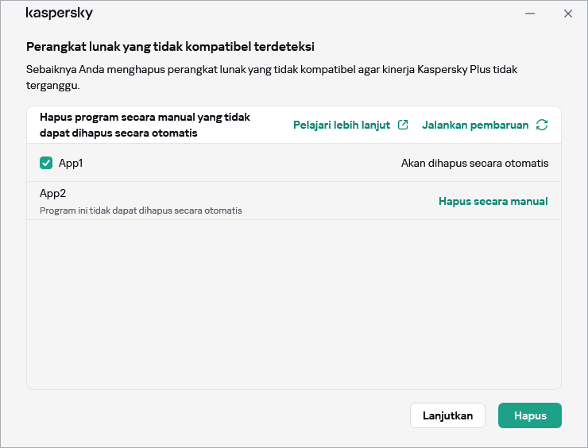Run Jalankan pembaruan to refresh the list

[475, 125]
